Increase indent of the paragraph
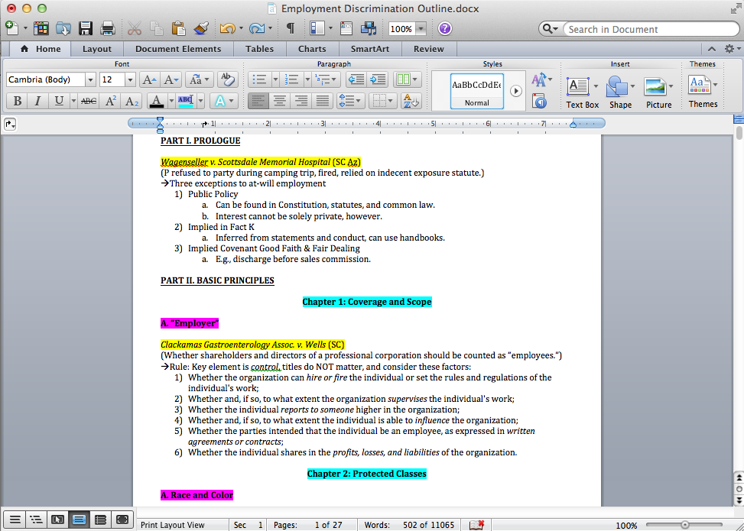The width and height of the screenshot is (744, 531). point(378,79)
